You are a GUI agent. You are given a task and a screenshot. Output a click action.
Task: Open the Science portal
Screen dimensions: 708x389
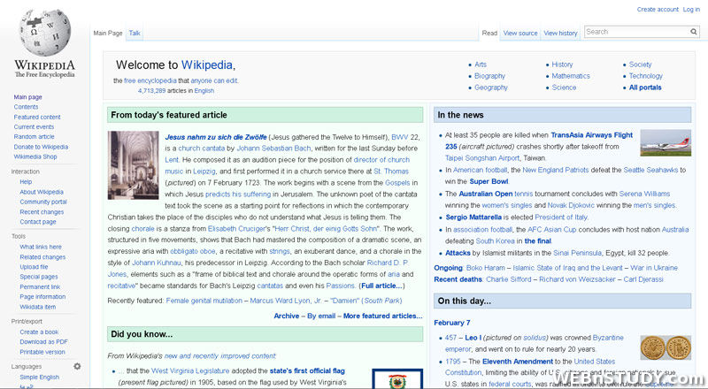[564, 88]
